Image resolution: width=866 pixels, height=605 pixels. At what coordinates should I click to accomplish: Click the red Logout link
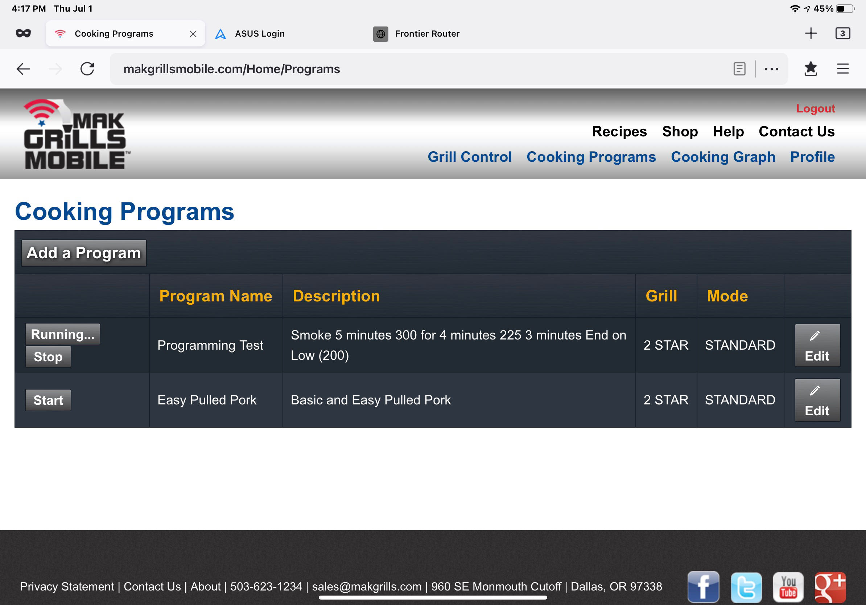tap(815, 108)
